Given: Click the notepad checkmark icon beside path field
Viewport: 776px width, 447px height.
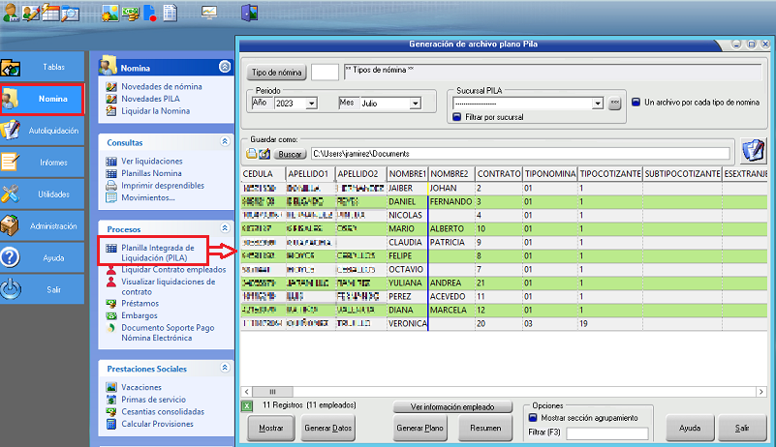Looking at the screenshot, I should pos(752,151).
